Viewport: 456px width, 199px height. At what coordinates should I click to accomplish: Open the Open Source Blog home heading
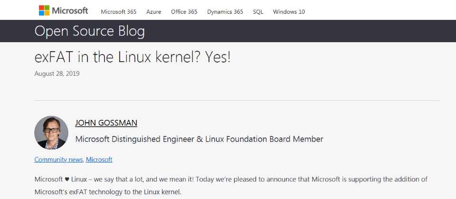90,31
